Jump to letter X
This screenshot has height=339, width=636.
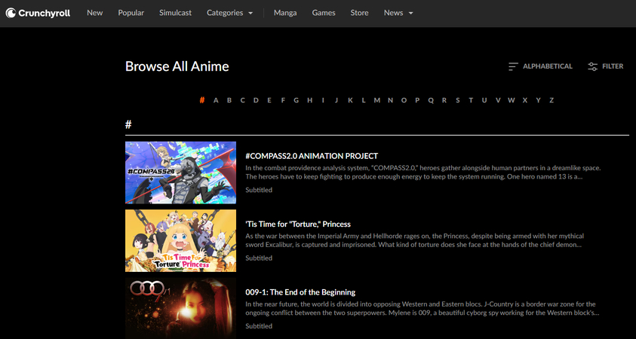point(525,100)
